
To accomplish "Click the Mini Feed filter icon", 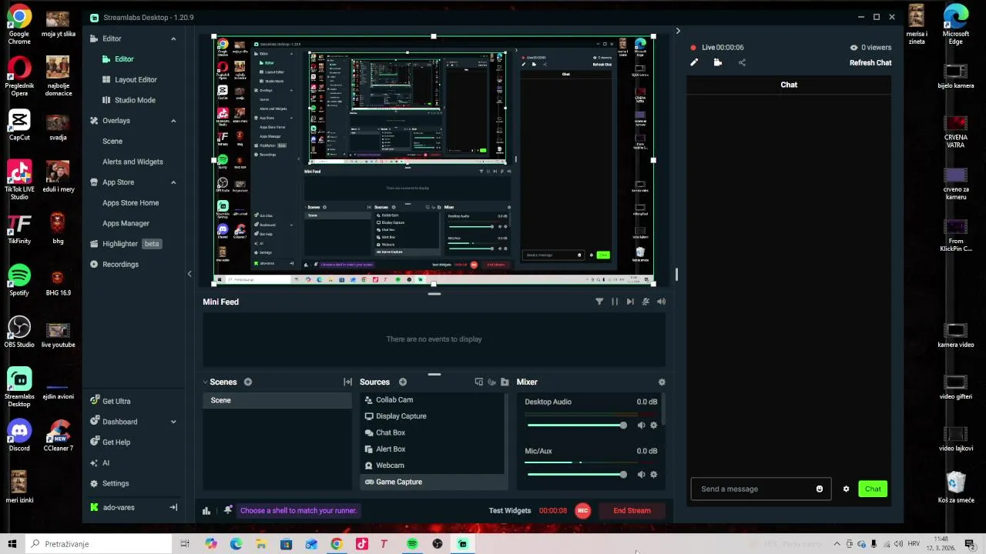I will coord(599,302).
